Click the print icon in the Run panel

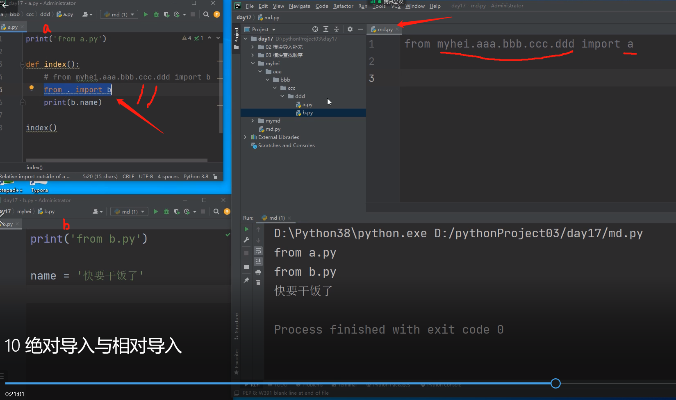[258, 272]
